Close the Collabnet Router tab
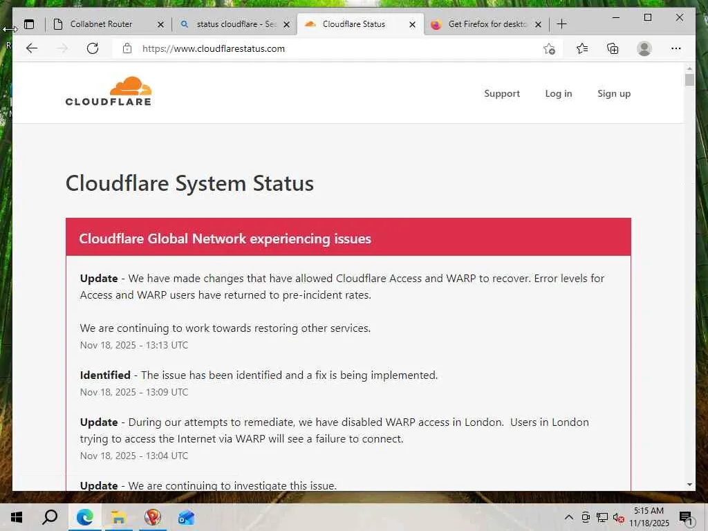 160,24
